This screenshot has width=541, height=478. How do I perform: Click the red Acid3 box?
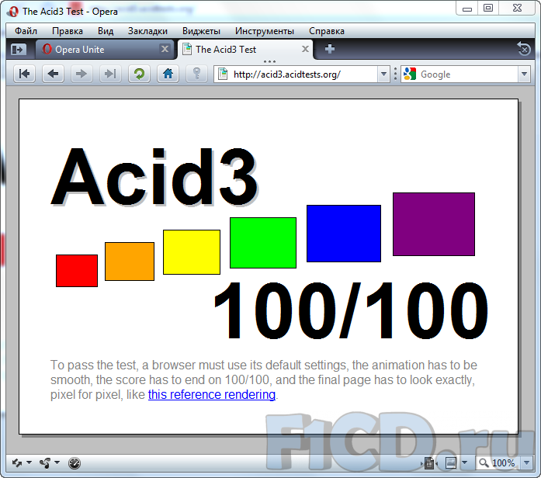77,271
